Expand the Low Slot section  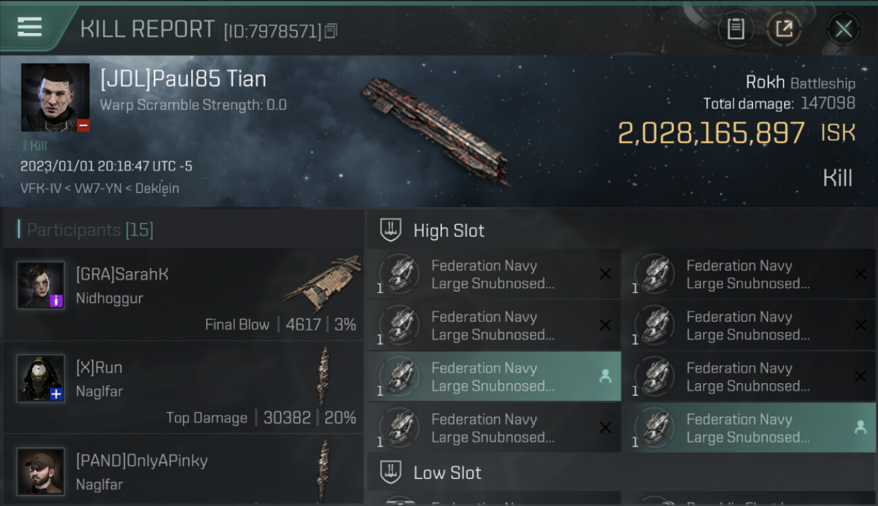pyautogui.click(x=447, y=472)
